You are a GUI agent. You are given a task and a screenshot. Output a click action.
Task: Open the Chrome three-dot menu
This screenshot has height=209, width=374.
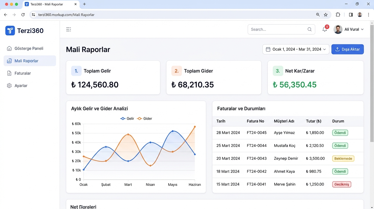click(369, 15)
